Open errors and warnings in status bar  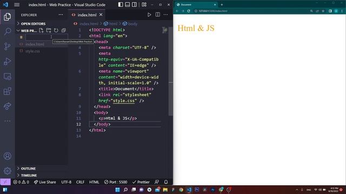pyautogui.click(x=21, y=182)
